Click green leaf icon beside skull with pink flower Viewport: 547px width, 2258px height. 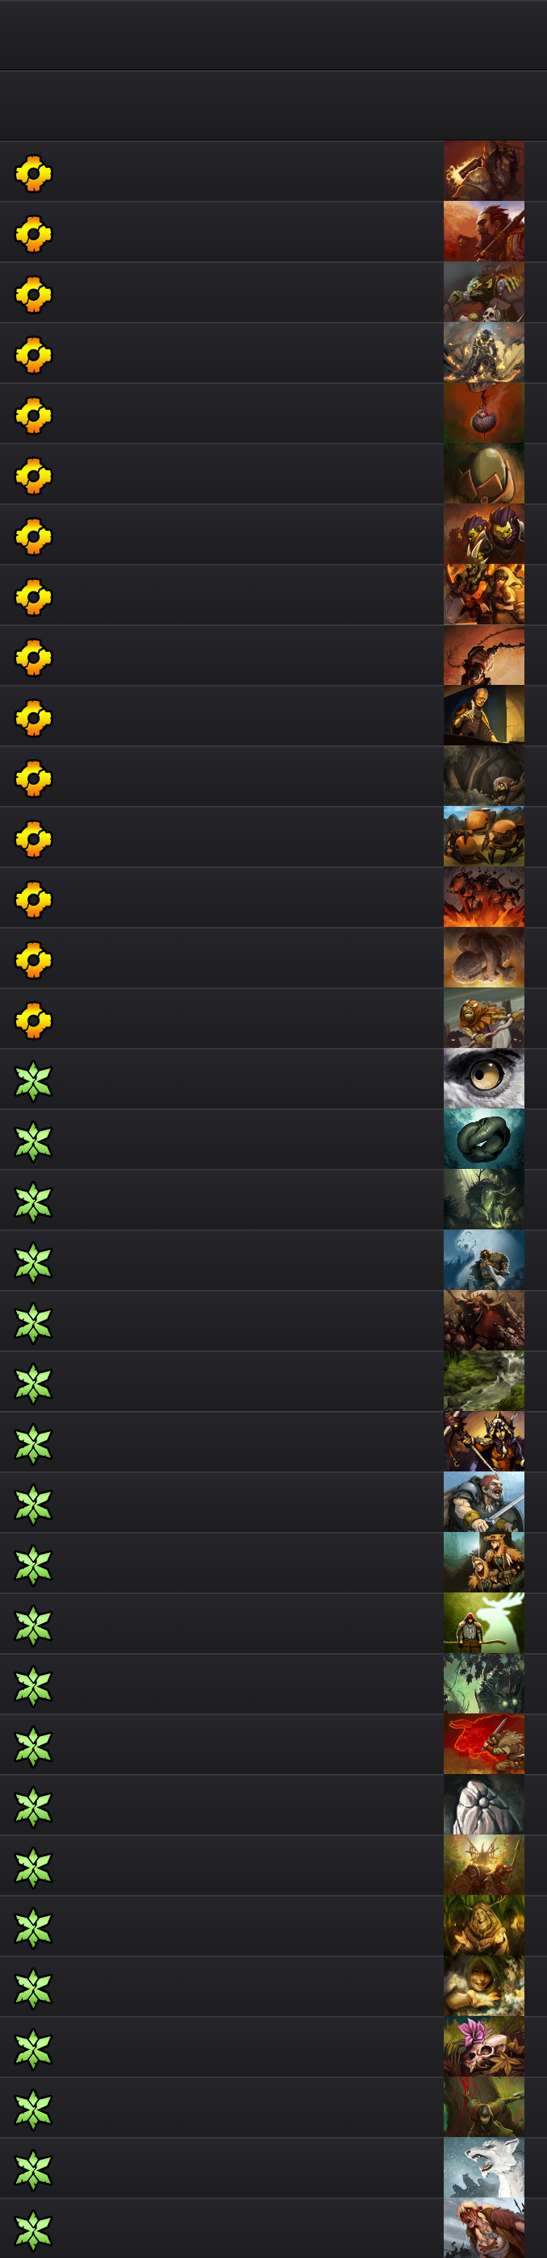(33, 2048)
